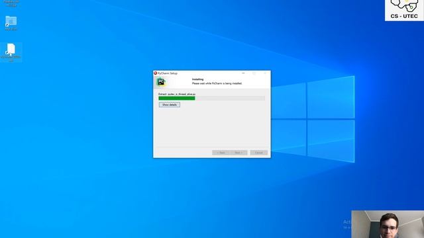The height and width of the screenshot is (238, 424).
Task: Click the CS - UTEC logo overlay
Action: (x=404, y=11)
